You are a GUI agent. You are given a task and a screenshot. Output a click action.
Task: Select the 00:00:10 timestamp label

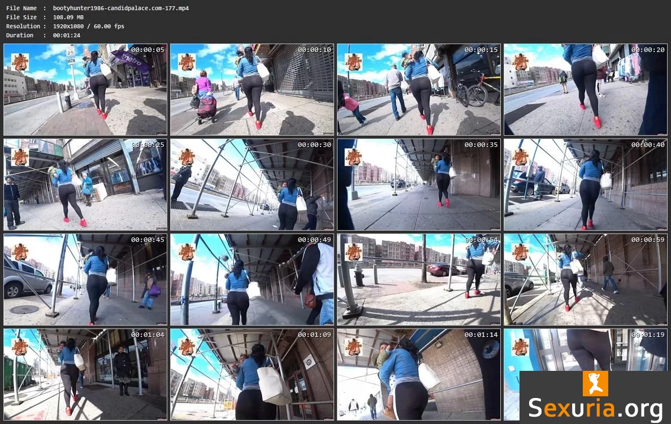[315, 50]
